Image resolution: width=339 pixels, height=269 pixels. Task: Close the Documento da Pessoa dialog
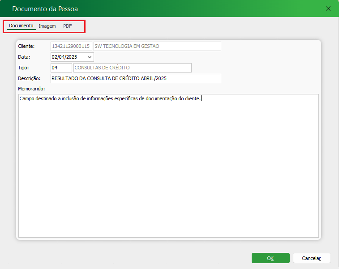(328, 9)
